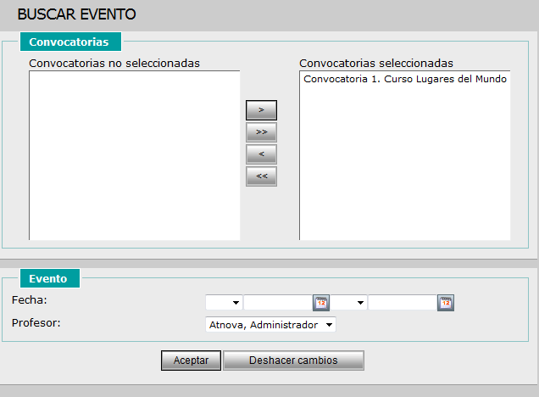The height and width of the screenshot is (397, 539).
Task: Focus the second Fecha date input field
Action: click(x=403, y=303)
